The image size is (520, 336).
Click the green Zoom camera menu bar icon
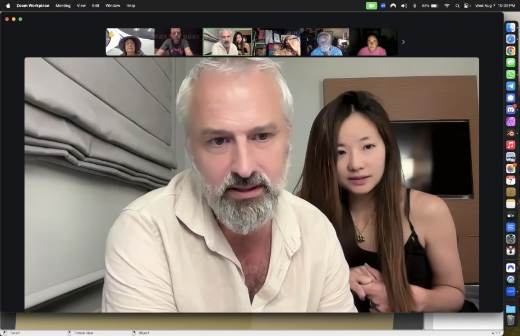371,6
